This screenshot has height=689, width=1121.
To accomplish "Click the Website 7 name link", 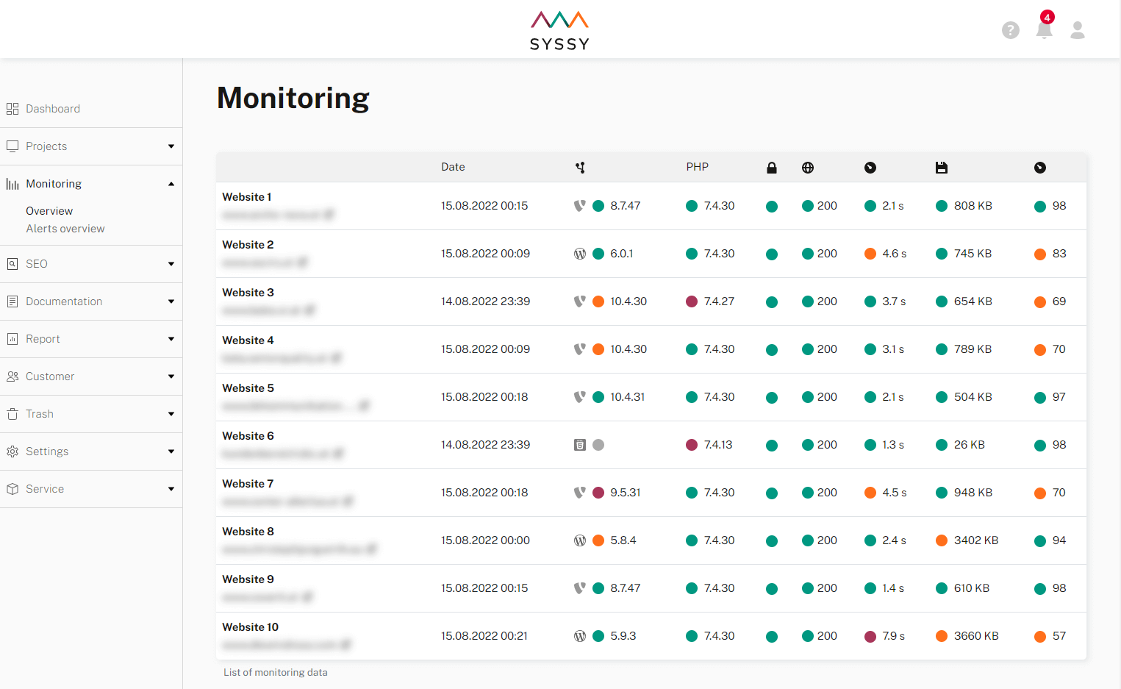I will point(248,483).
